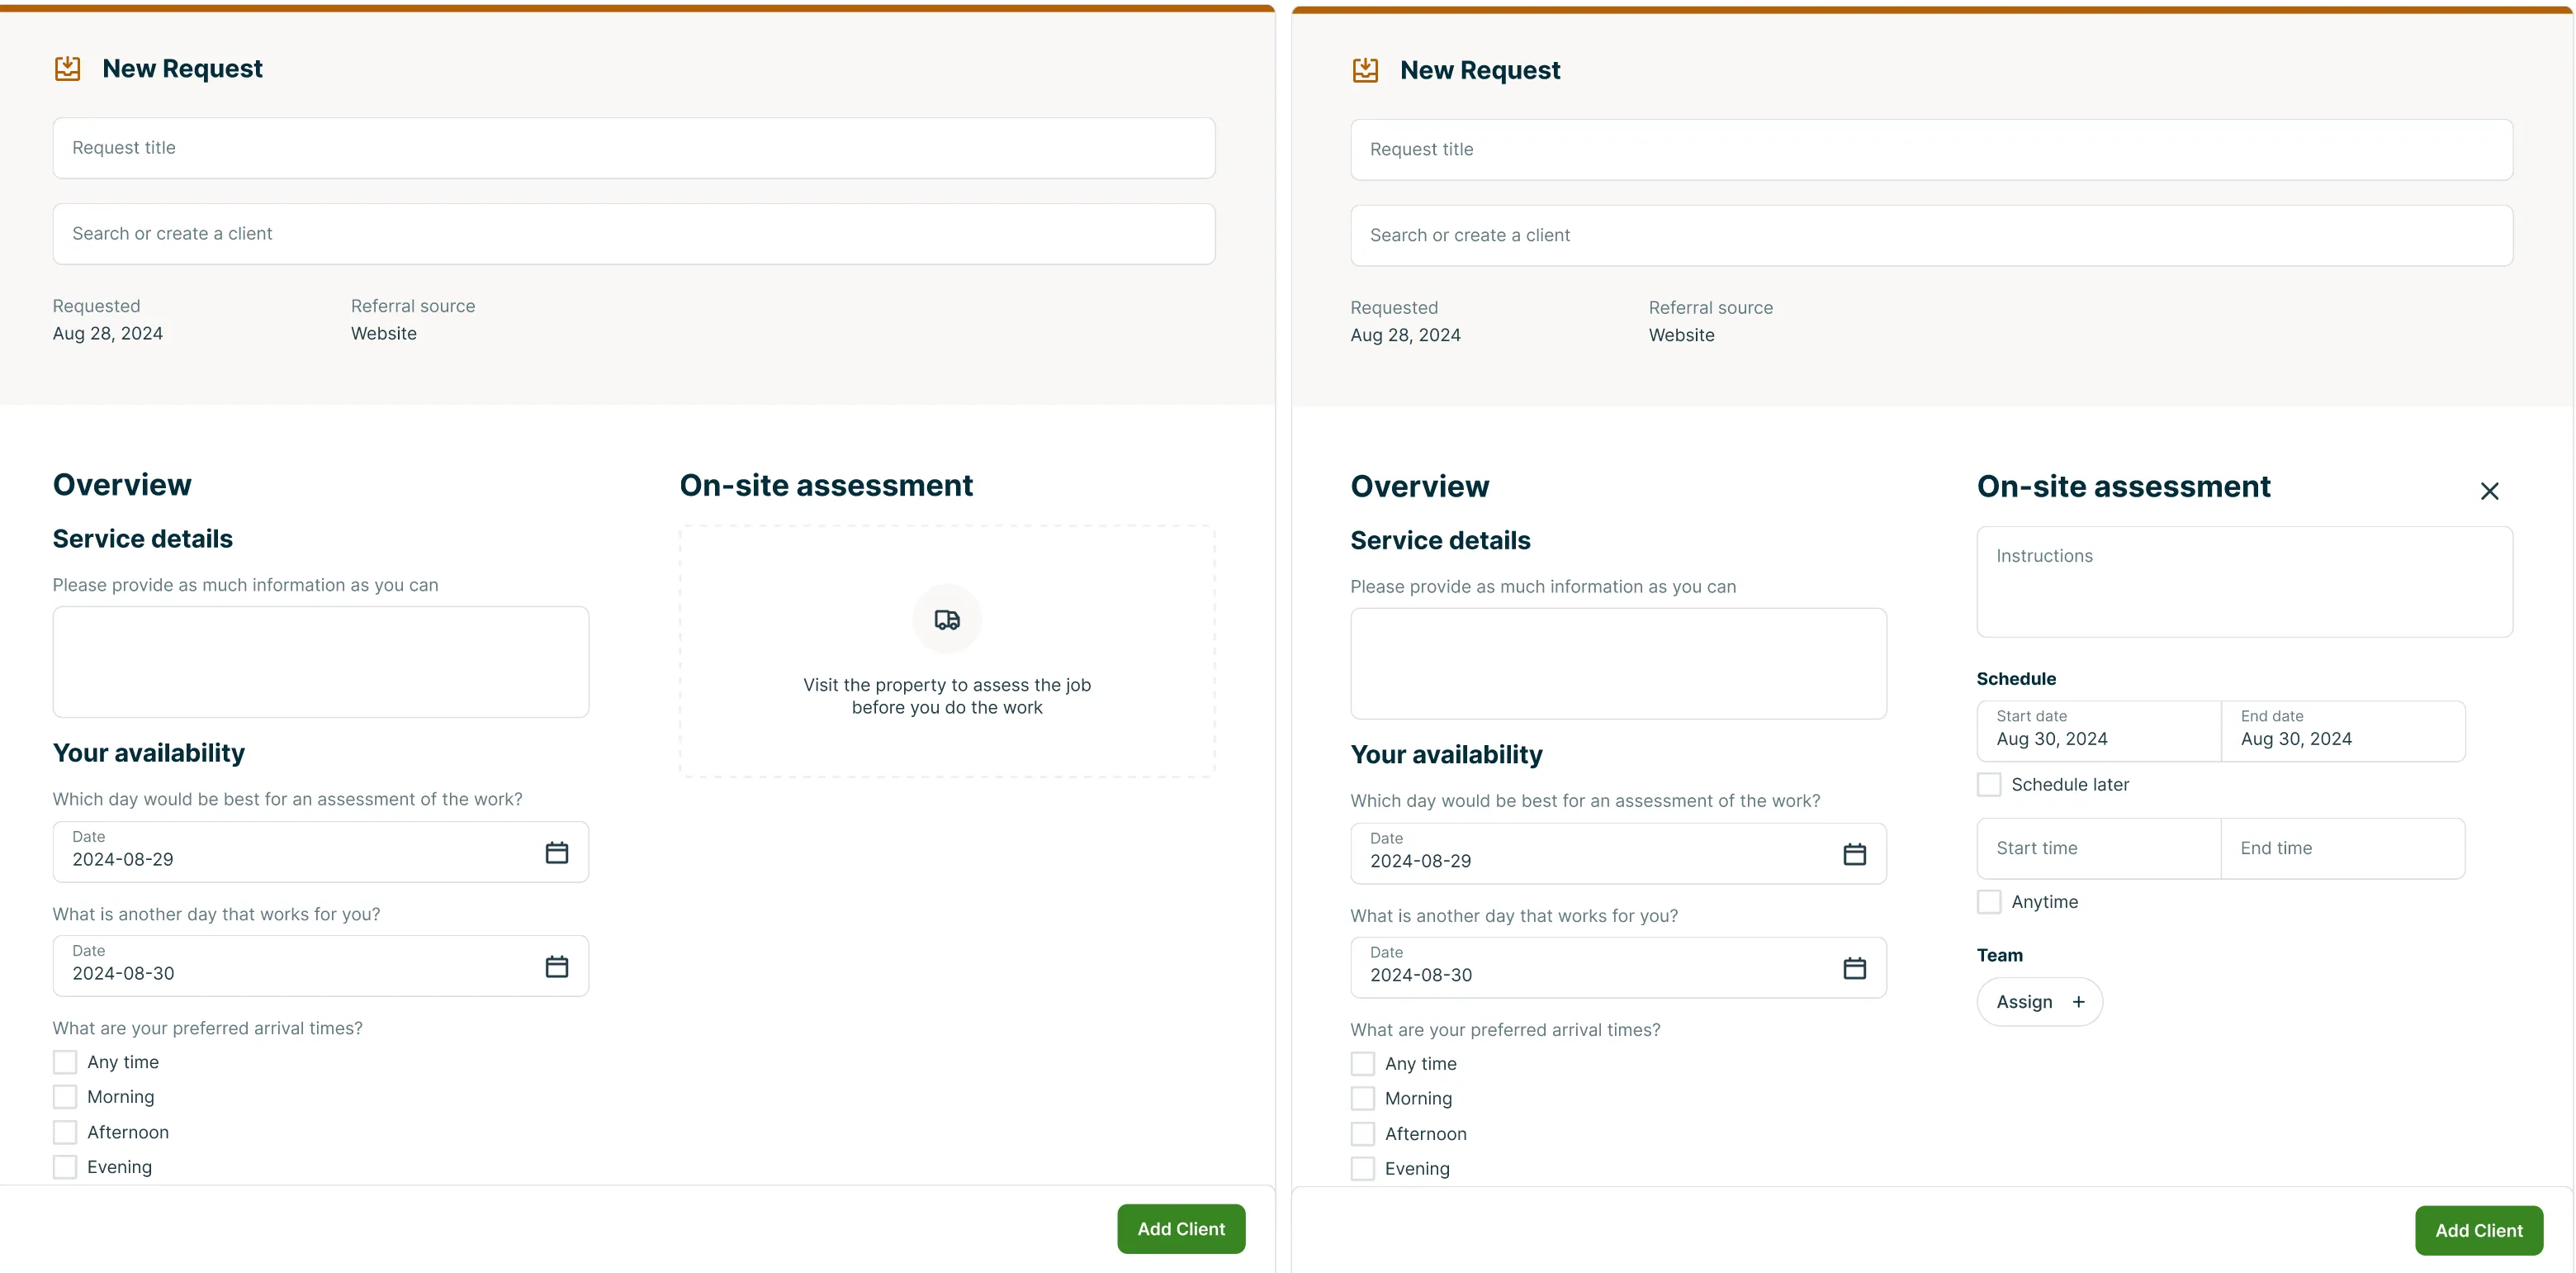The width and height of the screenshot is (2576, 1273).
Task: Focus the Instructions text area
Action: coord(2245,582)
